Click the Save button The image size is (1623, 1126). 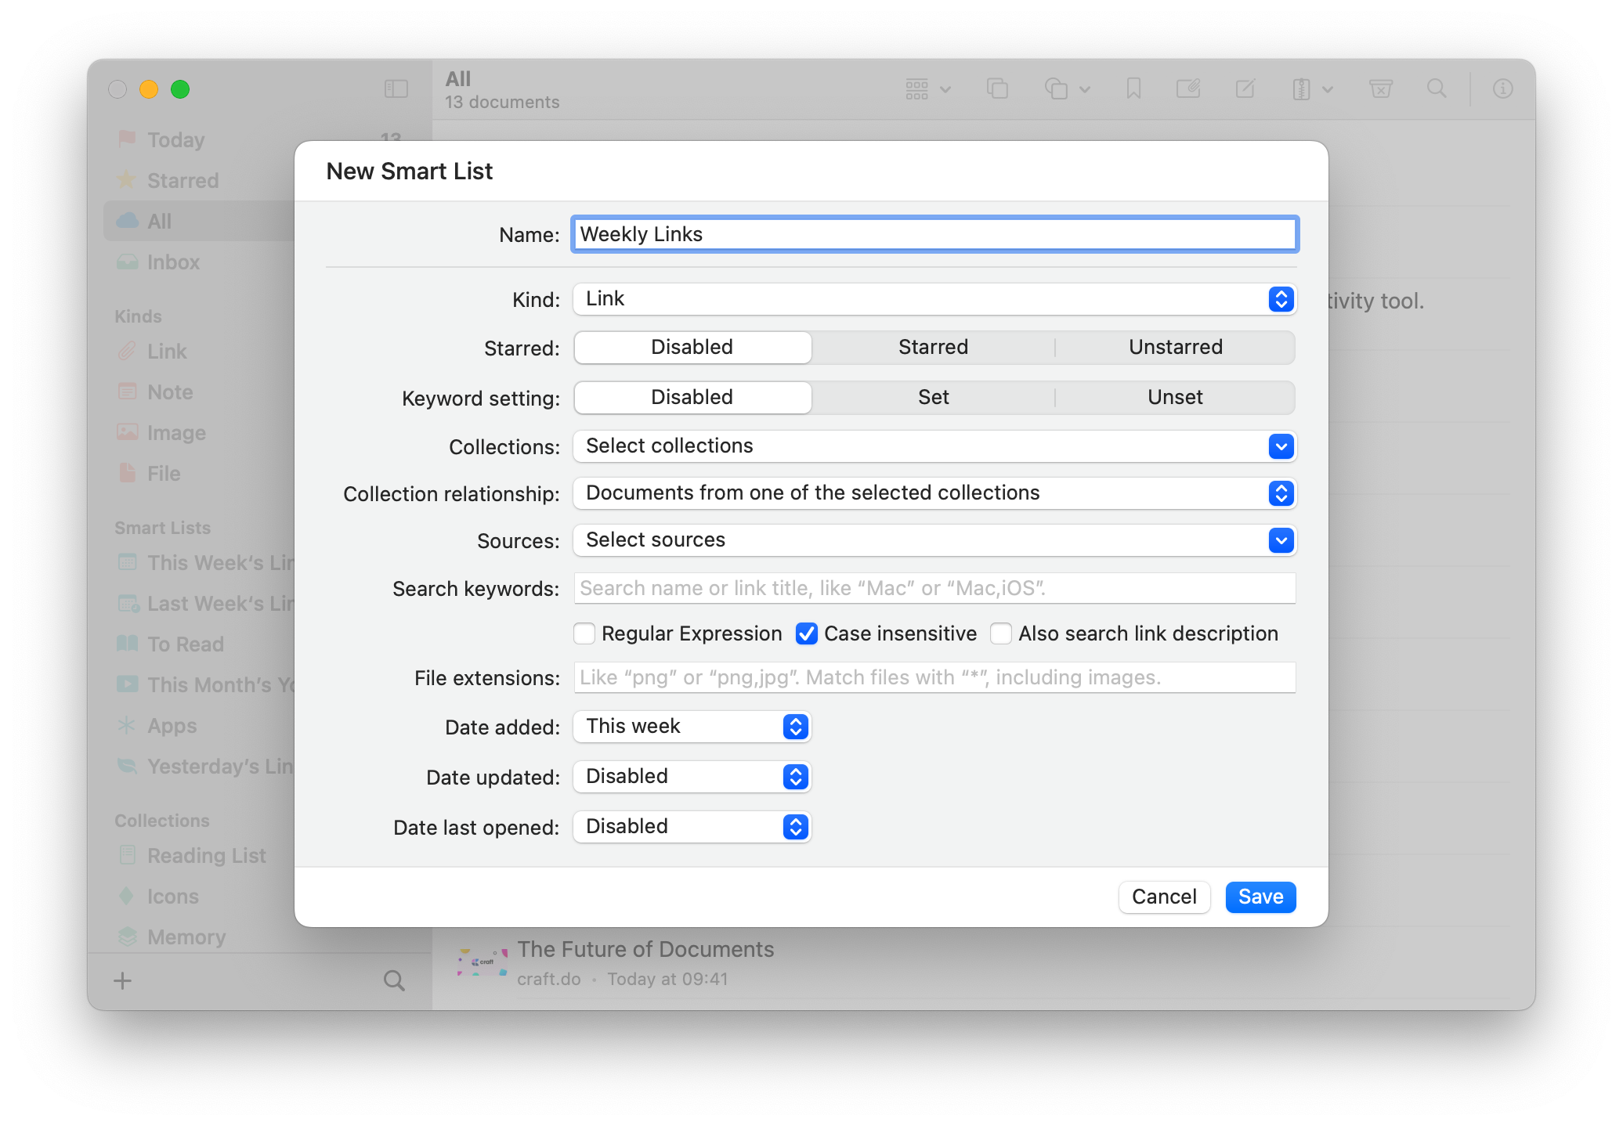pos(1260,897)
